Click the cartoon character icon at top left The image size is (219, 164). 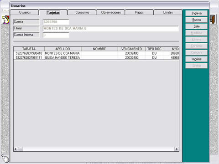[x=5, y=20]
